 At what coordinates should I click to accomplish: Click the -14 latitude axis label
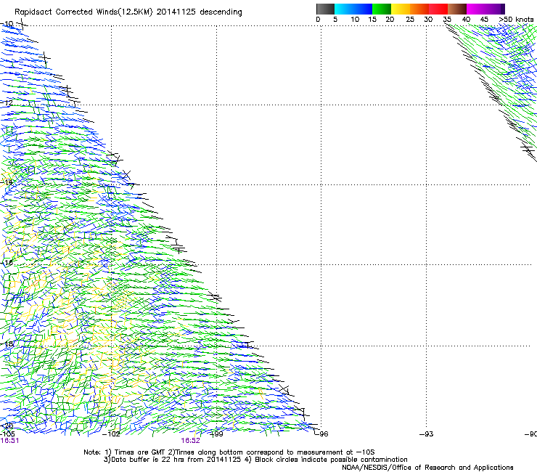[x=7, y=182]
